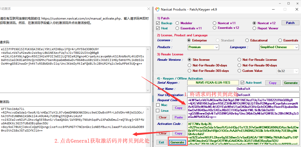Viewport: 301px width, 147px height.
Task: Close the Patch/Keygen v4.9 window
Action: tap(297, 9)
